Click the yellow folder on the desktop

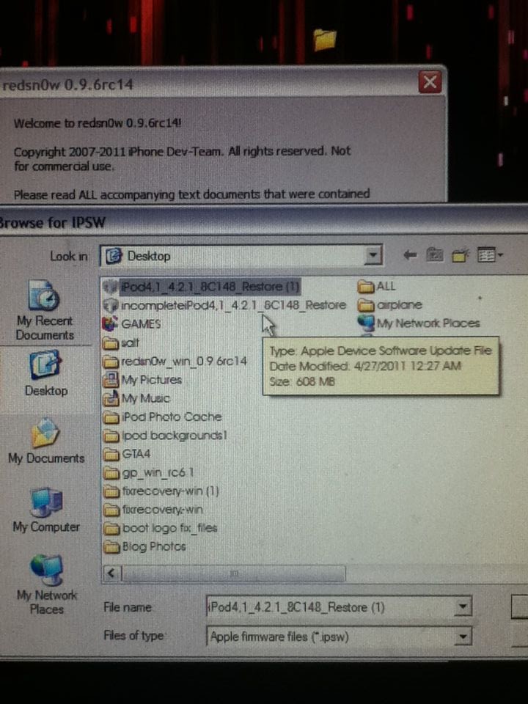coord(324,39)
